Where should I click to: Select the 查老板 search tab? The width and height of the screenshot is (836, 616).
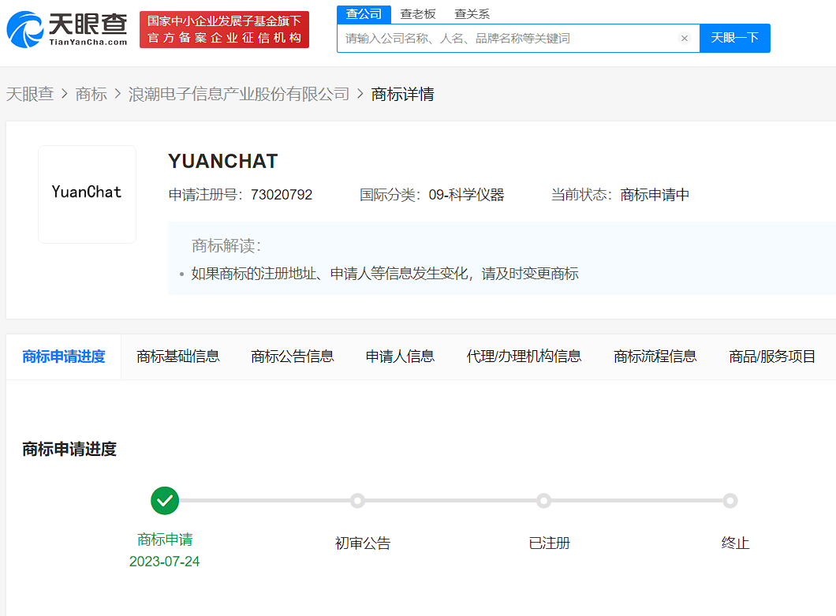click(418, 14)
